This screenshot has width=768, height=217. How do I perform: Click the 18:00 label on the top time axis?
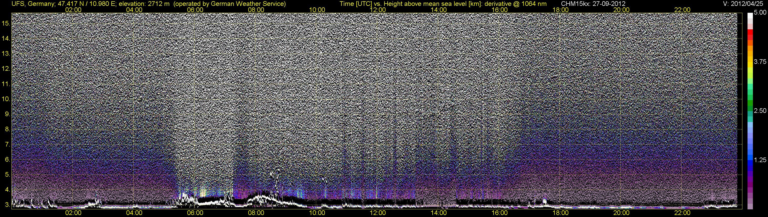560,10
